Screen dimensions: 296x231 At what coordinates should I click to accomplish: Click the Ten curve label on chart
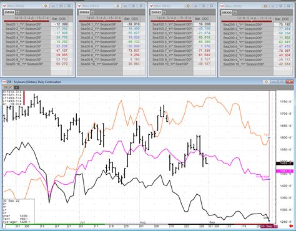point(266,135)
